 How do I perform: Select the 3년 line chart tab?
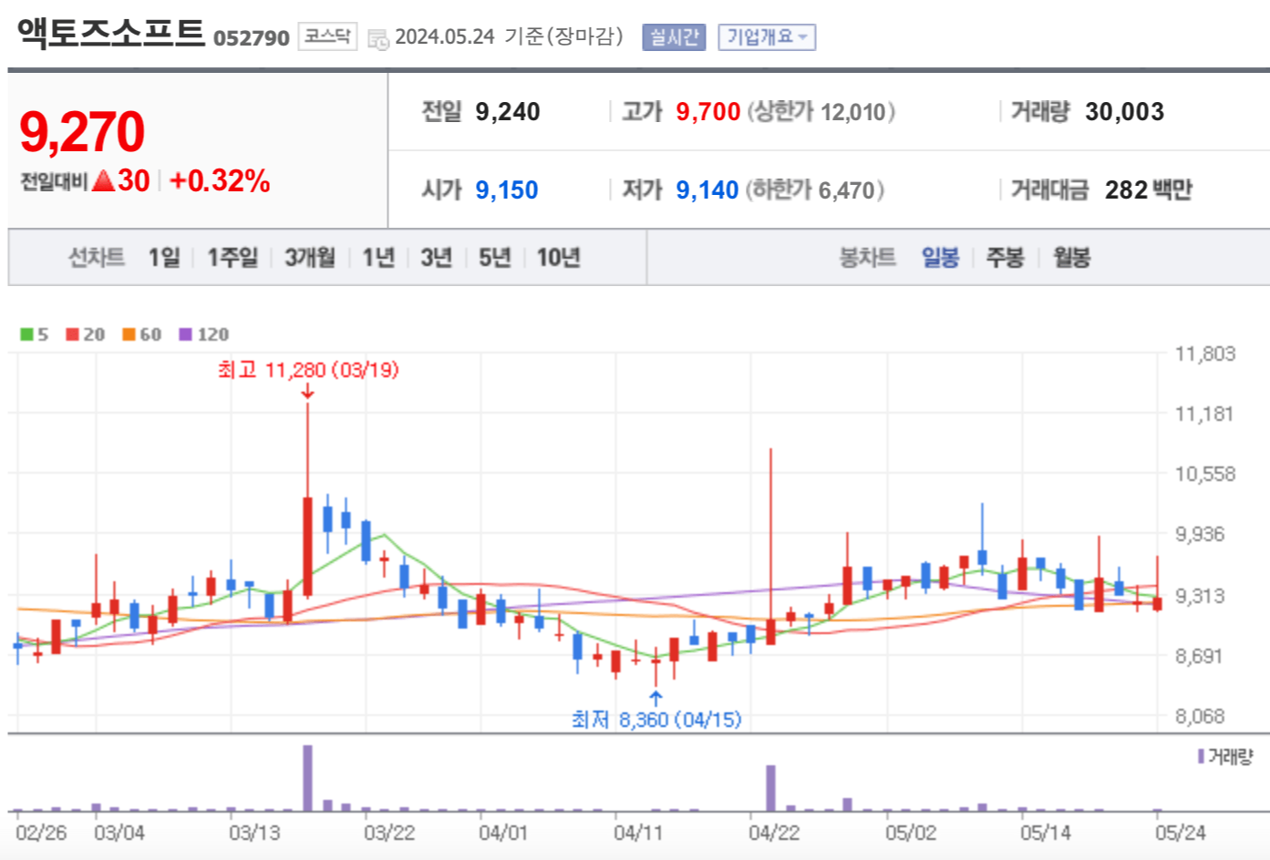pyautogui.click(x=437, y=258)
